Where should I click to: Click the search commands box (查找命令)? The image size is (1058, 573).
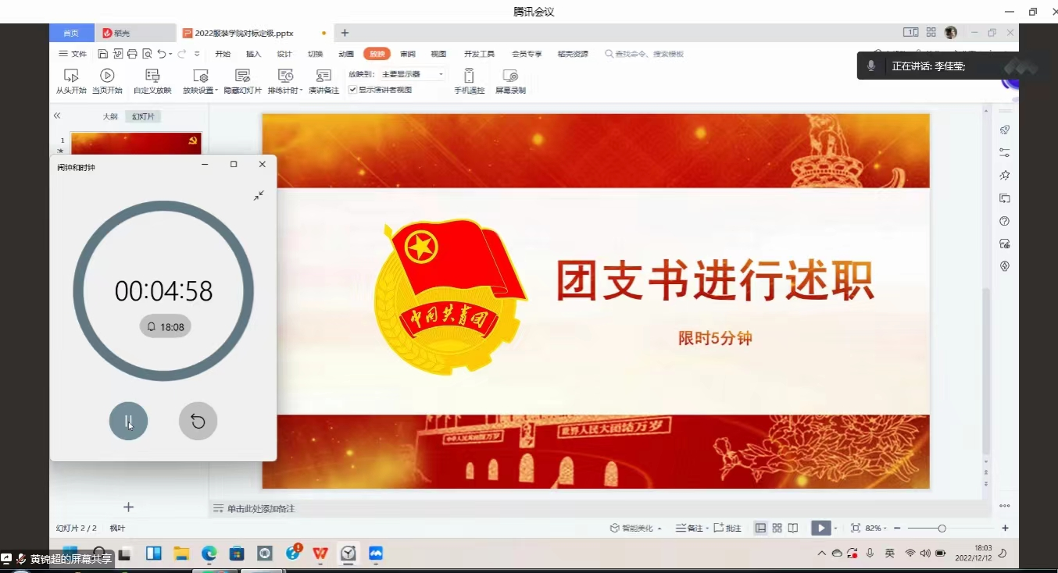click(644, 54)
